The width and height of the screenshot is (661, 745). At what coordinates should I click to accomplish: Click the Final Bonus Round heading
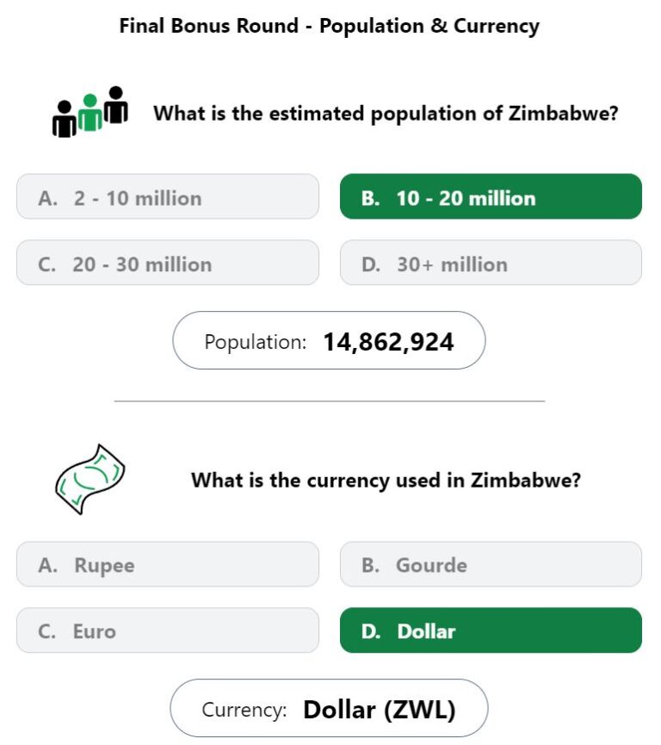click(x=329, y=26)
